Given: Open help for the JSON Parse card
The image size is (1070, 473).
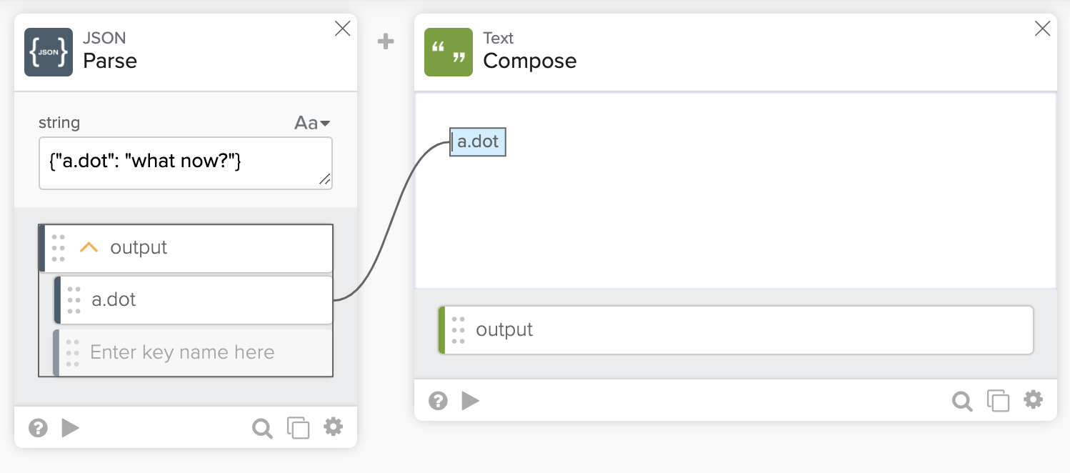Looking at the screenshot, I should (38, 428).
